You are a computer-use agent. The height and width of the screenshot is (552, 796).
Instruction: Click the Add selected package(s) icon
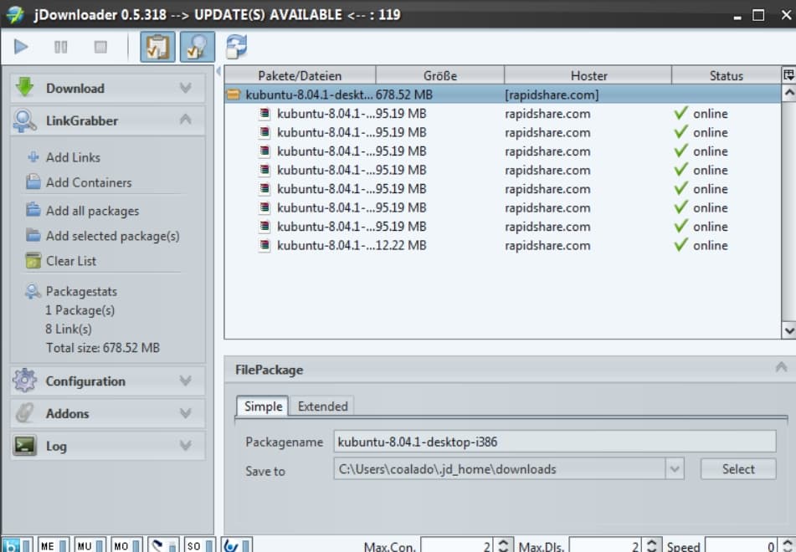pos(33,235)
